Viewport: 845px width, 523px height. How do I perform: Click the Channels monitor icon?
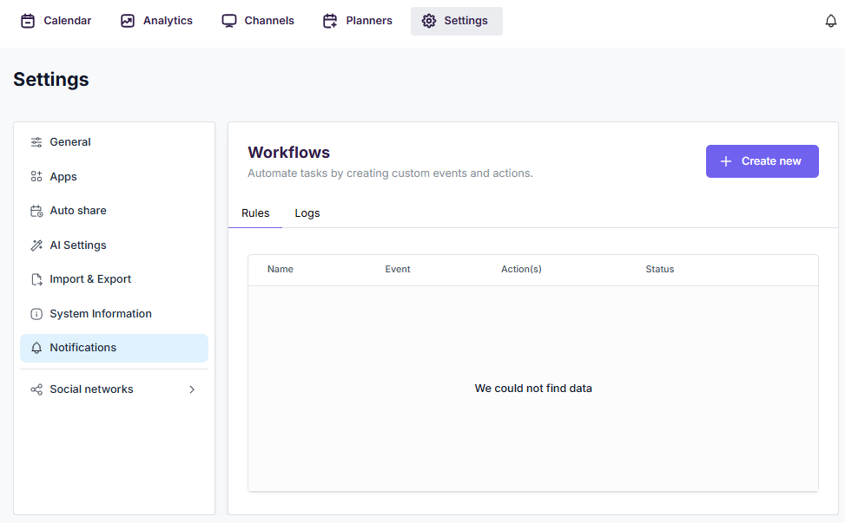coord(229,21)
